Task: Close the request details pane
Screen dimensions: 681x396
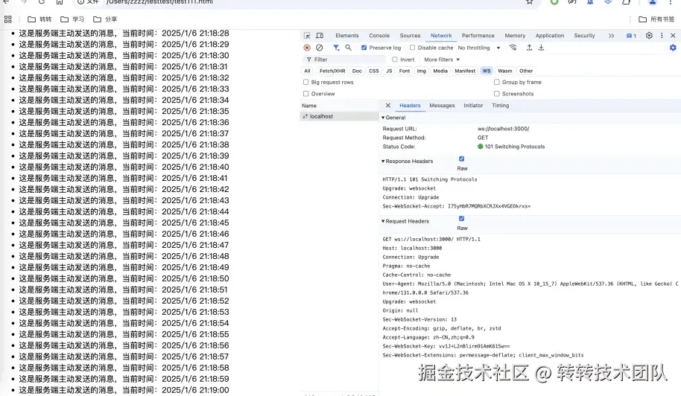Action: click(x=388, y=106)
